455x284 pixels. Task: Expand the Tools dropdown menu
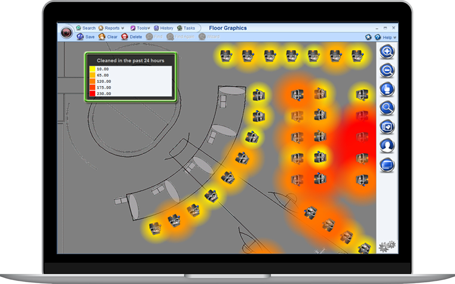pyautogui.click(x=140, y=28)
